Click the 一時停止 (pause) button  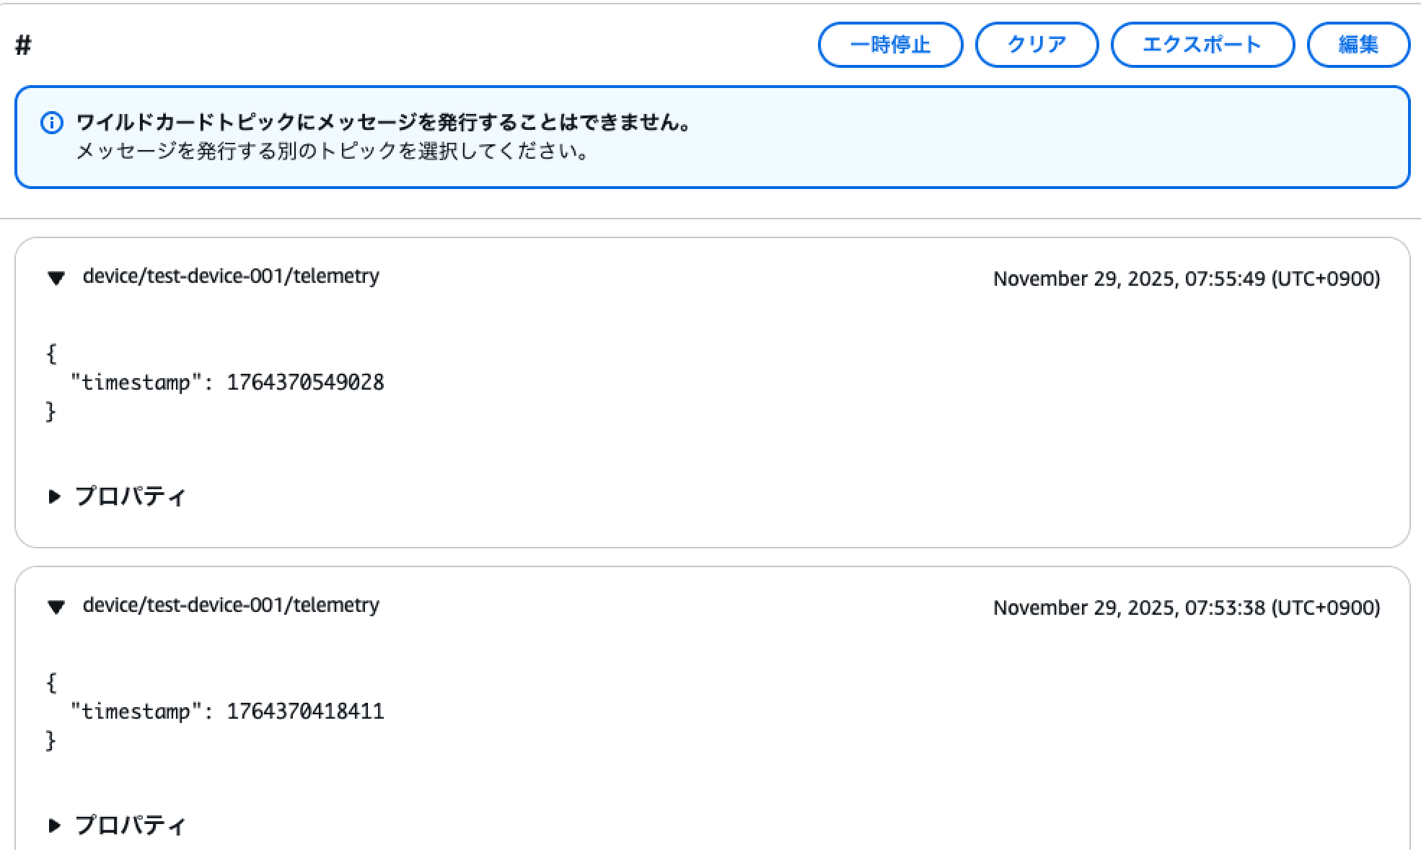[890, 45]
